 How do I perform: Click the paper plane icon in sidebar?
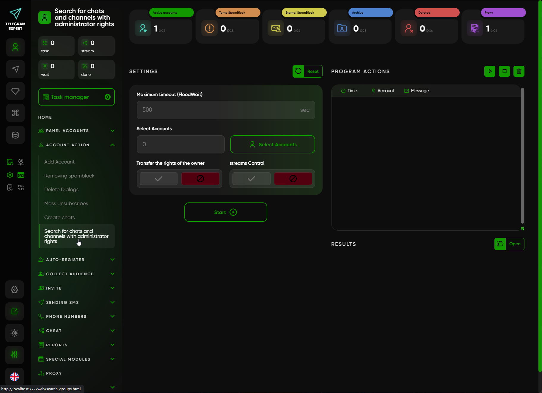[15, 69]
